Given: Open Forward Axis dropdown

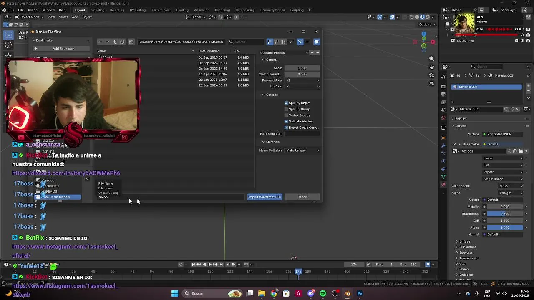Looking at the screenshot, I should [x=302, y=80].
